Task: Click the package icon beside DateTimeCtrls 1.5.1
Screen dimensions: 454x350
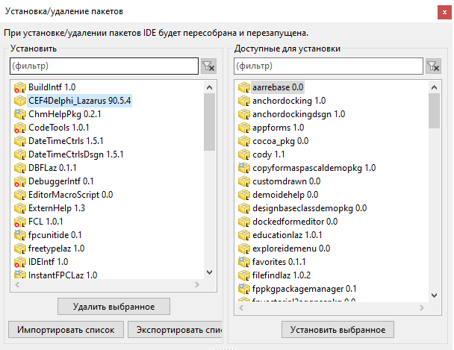Action: tap(20, 141)
